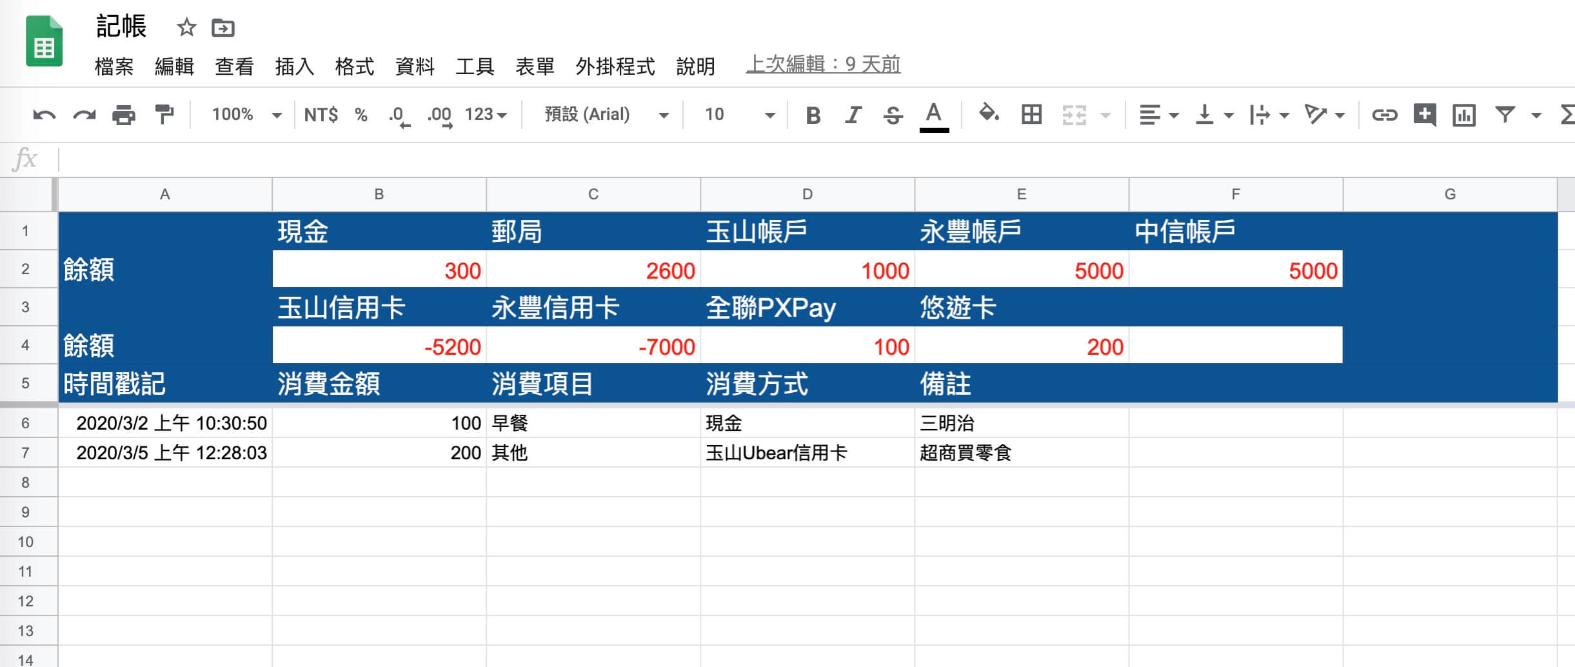Open the font family dropdown 預設 (Arial)

coord(606,115)
